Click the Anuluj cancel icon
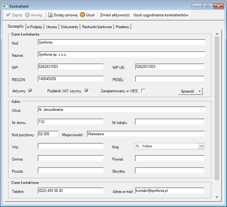Viewport: 227px width, 207px height. (27, 15)
